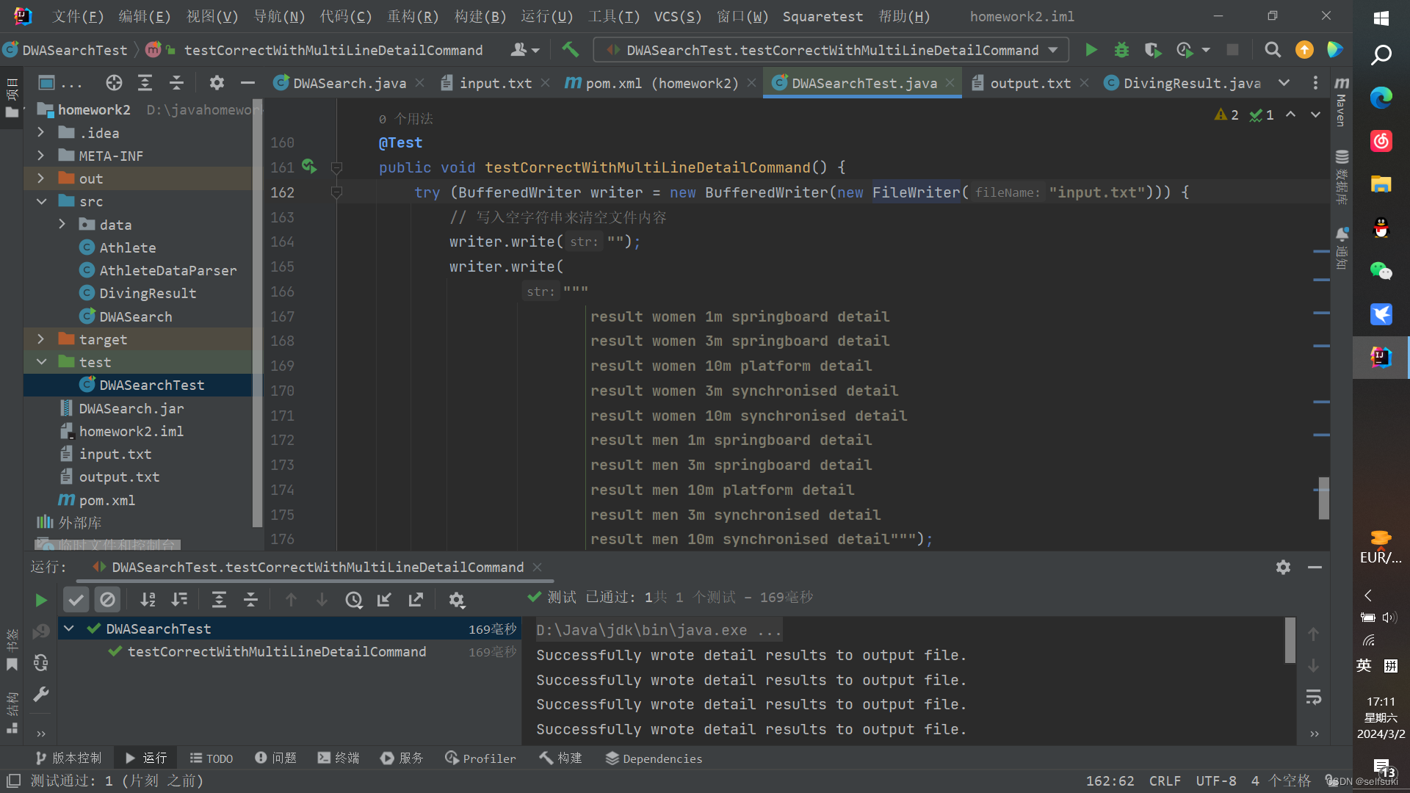
Task: Open run configuration dropdown DWASearchTest
Action: pyautogui.click(x=831, y=50)
